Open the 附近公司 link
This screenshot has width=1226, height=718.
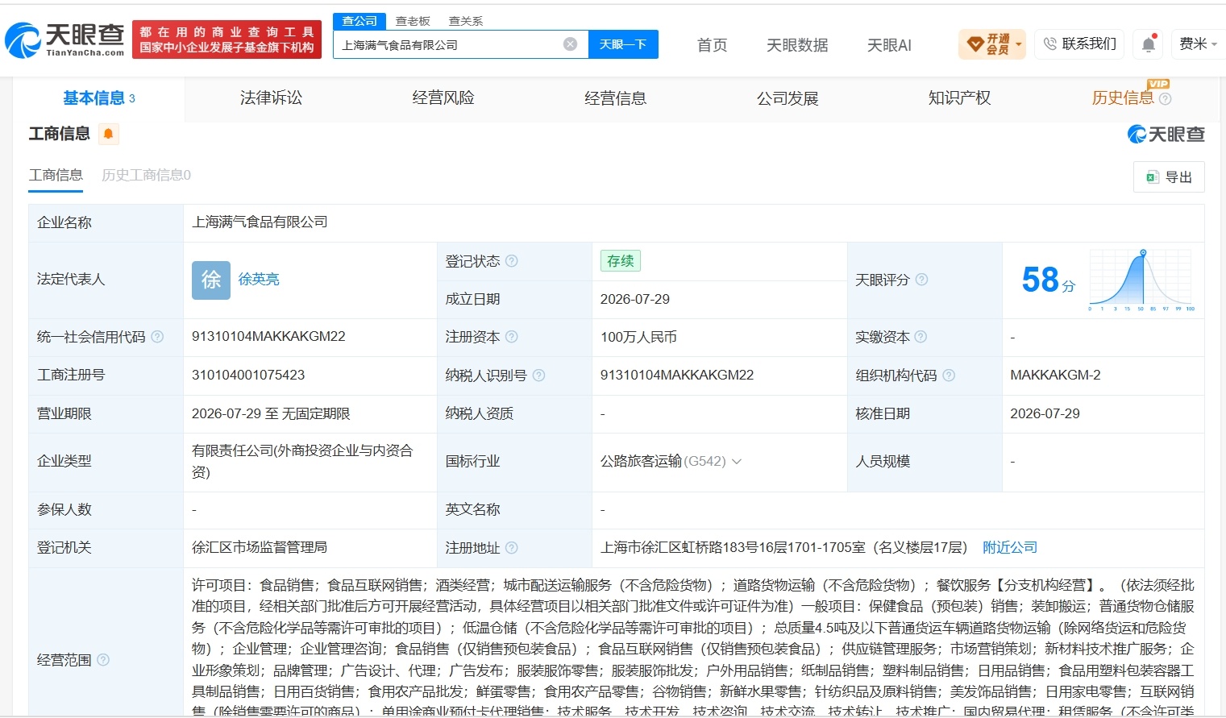(1010, 548)
